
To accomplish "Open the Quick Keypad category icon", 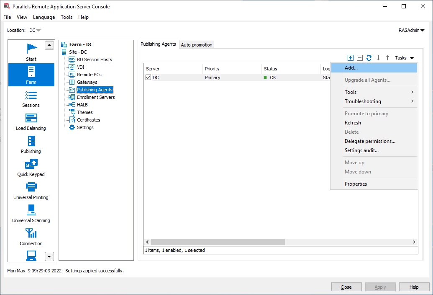I will 31,164.
